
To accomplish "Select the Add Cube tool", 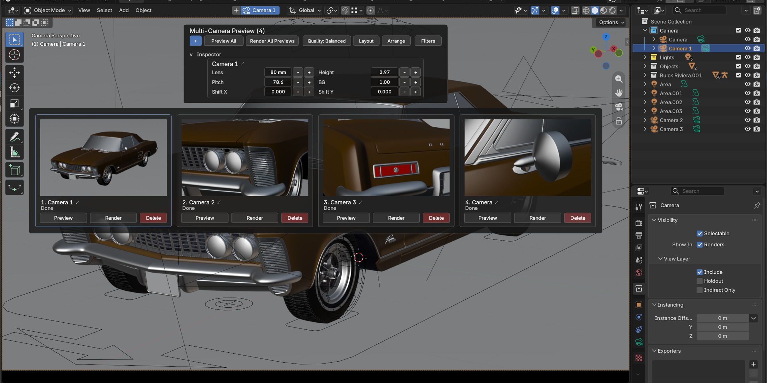I will click(14, 170).
